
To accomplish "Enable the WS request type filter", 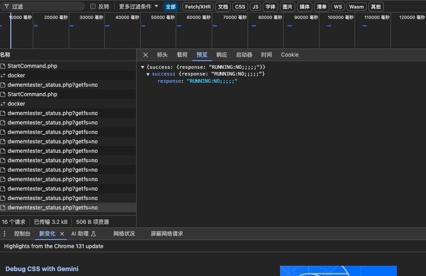I will pyautogui.click(x=338, y=7).
